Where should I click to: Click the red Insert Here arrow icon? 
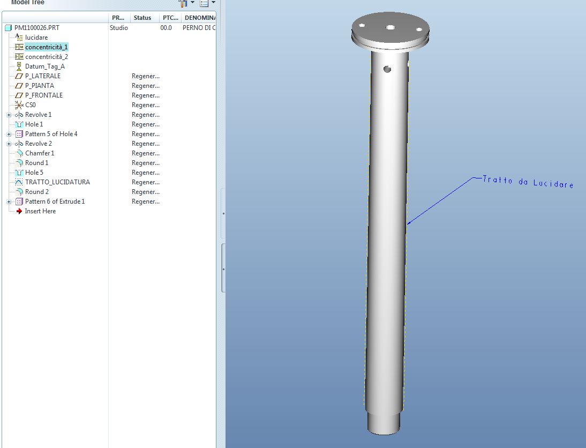(19, 211)
